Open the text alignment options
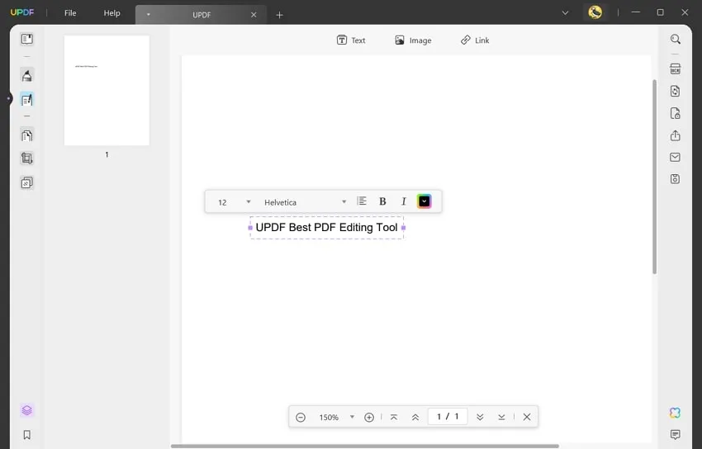This screenshot has width=702, height=449. click(362, 201)
